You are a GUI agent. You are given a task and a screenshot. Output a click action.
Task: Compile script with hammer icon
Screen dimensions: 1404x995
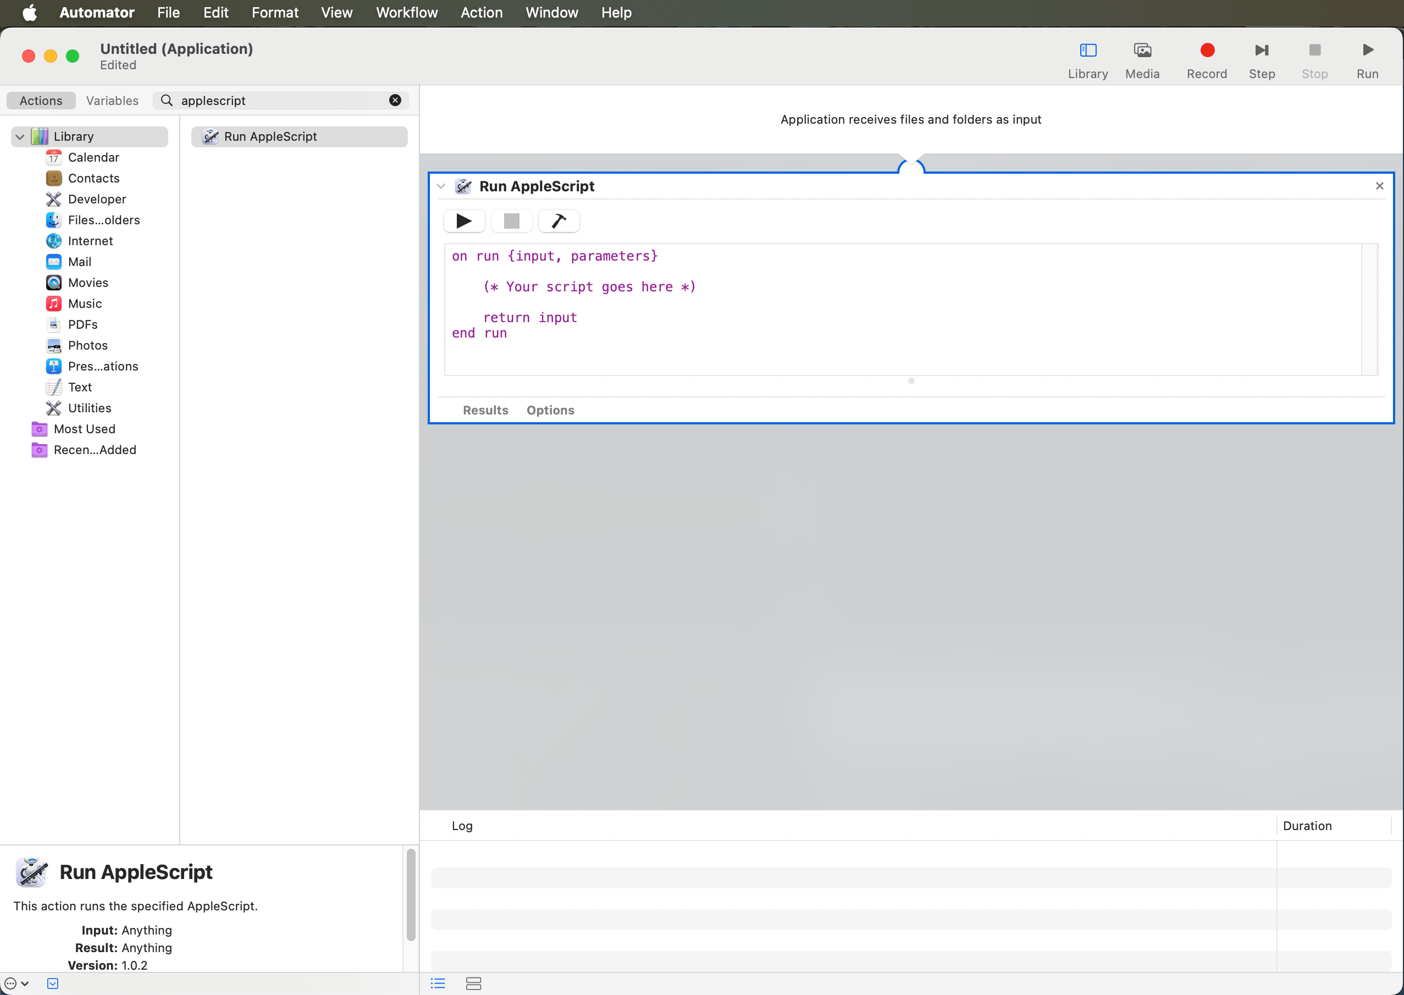(x=559, y=220)
